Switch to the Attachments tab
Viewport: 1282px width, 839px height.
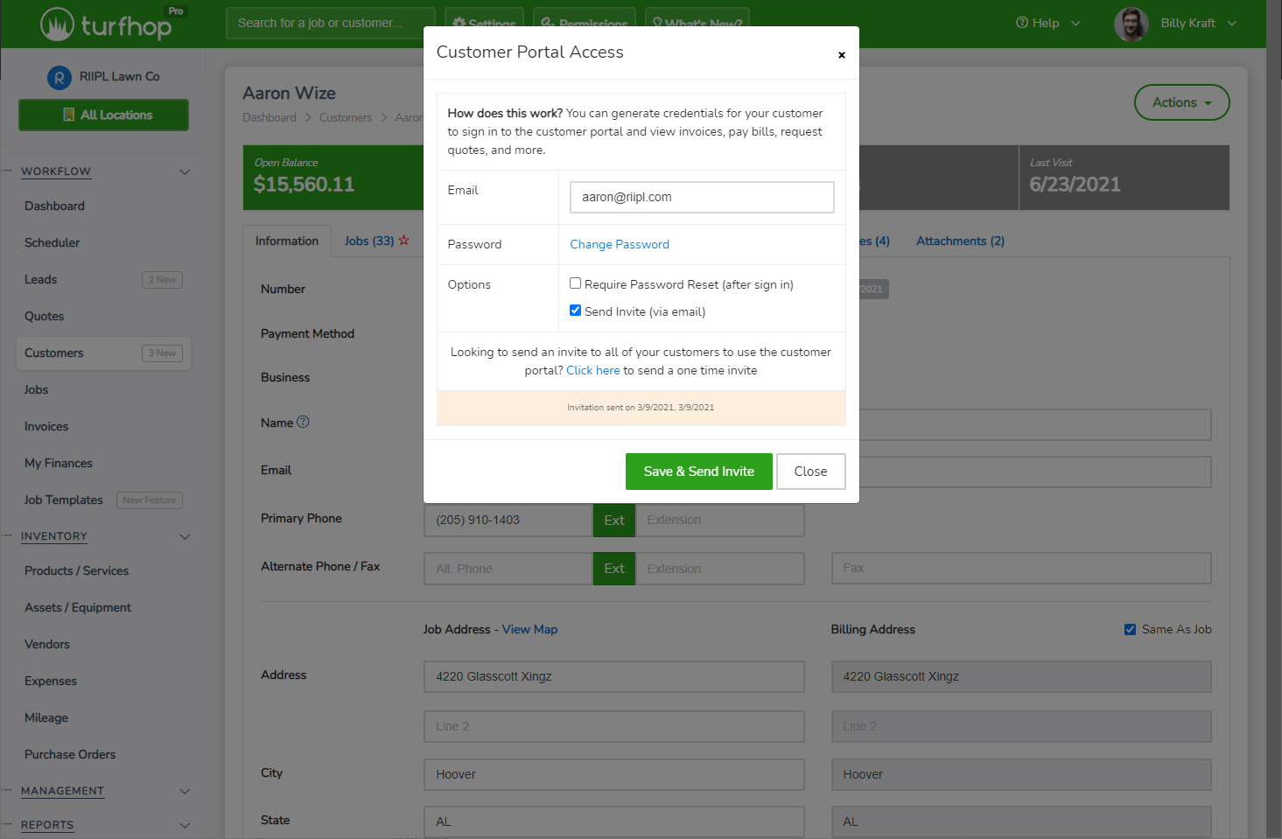(x=960, y=241)
